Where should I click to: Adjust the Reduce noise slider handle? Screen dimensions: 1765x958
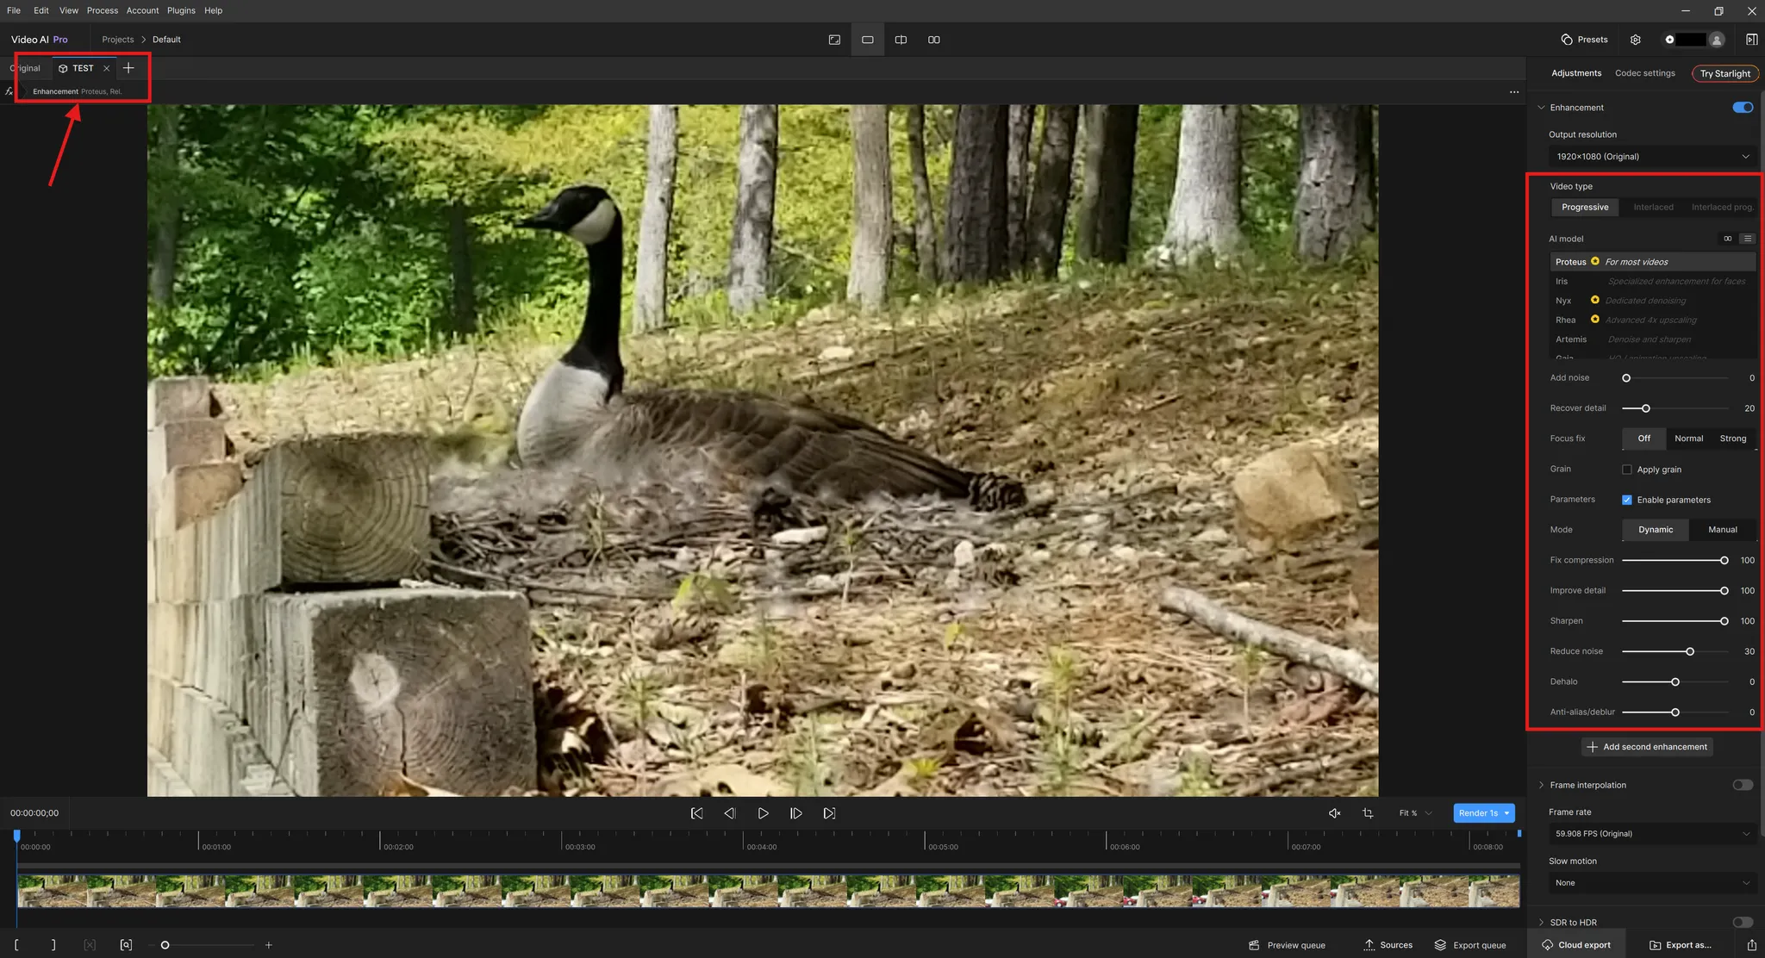[x=1690, y=651]
